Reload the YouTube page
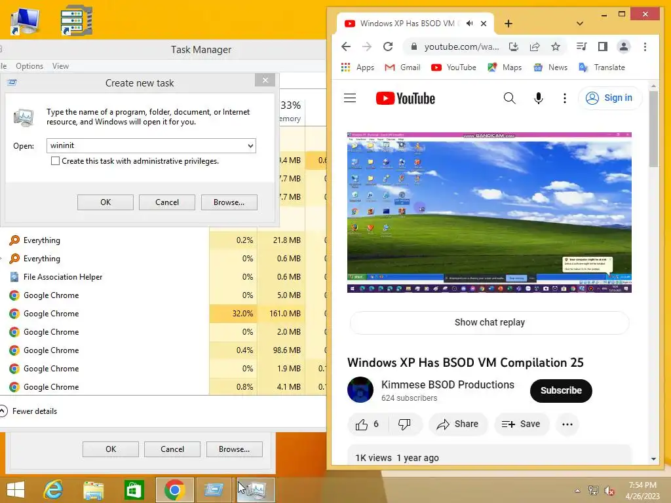Viewport: 671px width, 503px height. point(388,47)
